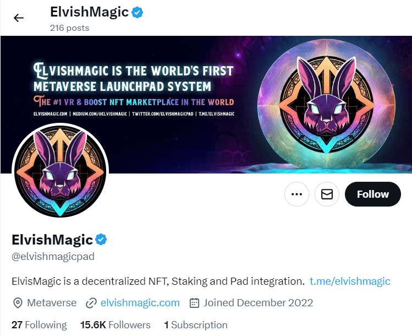Click the link chain icon
Screen dimensions: 412x336
[91, 302]
